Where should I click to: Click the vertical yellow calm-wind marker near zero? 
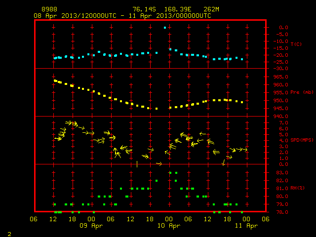coord(137,164)
